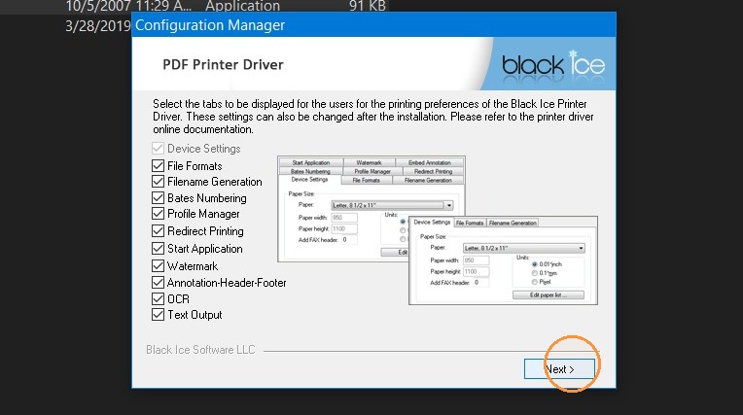The width and height of the screenshot is (743, 415).
Task: Click the preview image of printer tabs
Action: 437,230
